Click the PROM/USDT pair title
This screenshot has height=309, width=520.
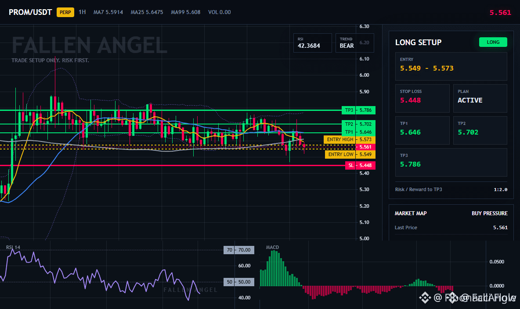(x=30, y=12)
